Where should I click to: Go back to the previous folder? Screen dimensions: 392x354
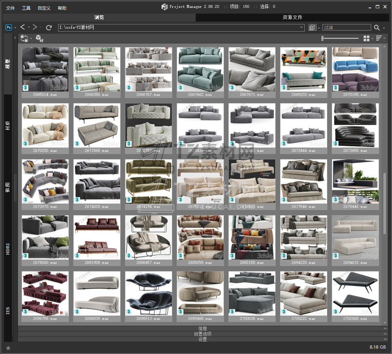tap(23, 27)
